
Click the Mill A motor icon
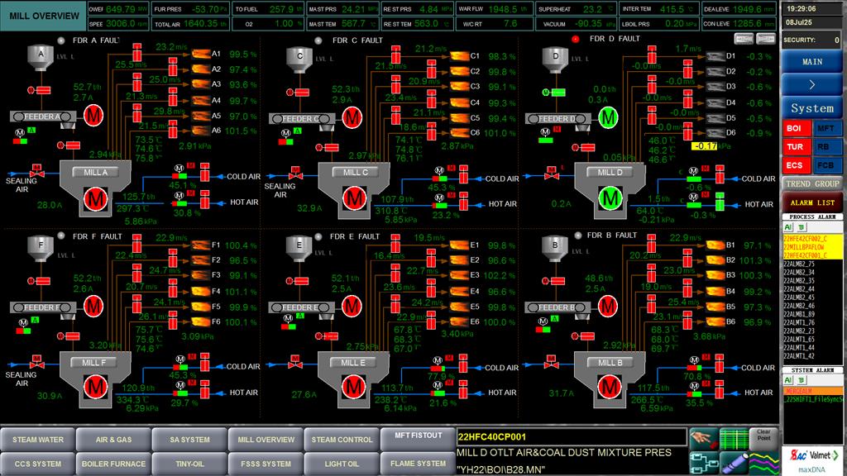pyautogui.click(x=94, y=199)
